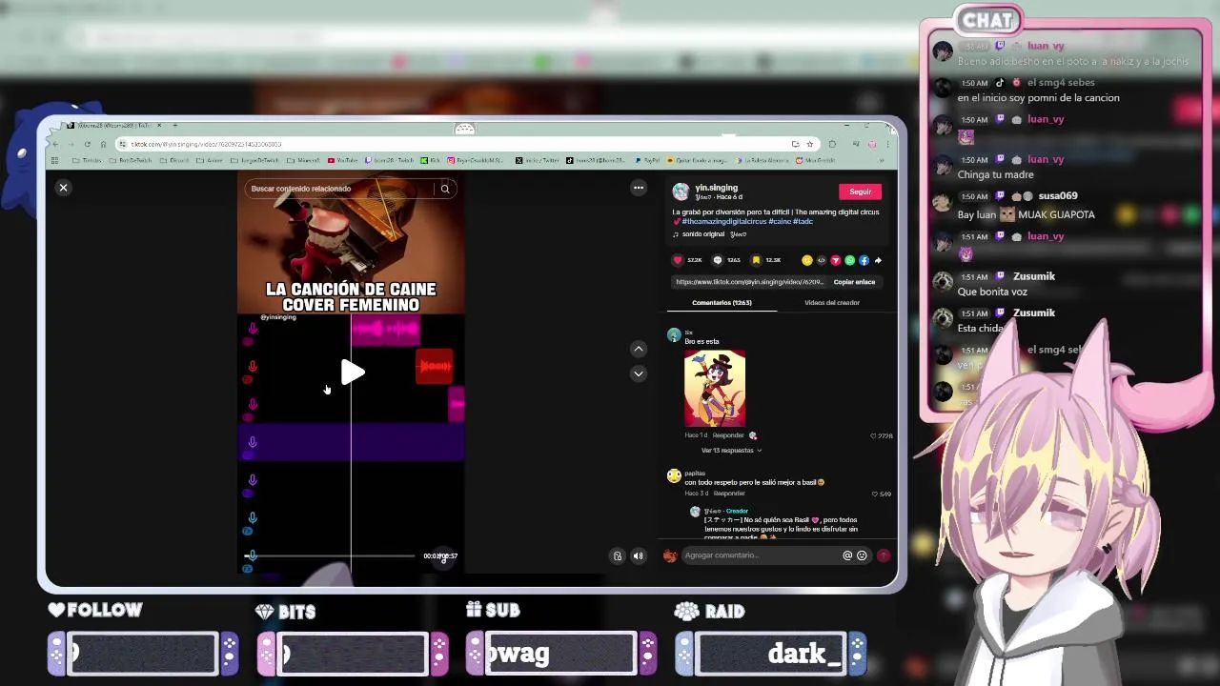The height and width of the screenshot is (686, 1220).
Task: Switch to Comentarios (1263) tab
Action: pyautogui.click(x=722, y=303)
